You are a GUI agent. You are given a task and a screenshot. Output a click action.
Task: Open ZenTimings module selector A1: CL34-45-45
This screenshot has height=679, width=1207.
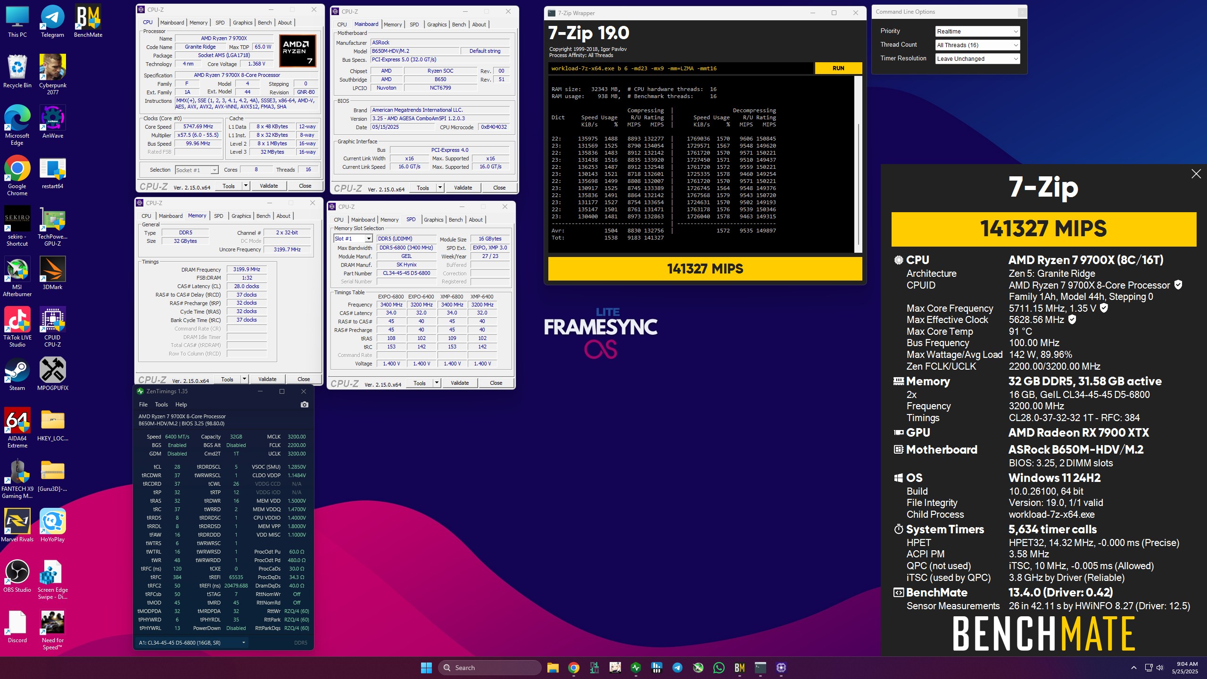point(192,642)
